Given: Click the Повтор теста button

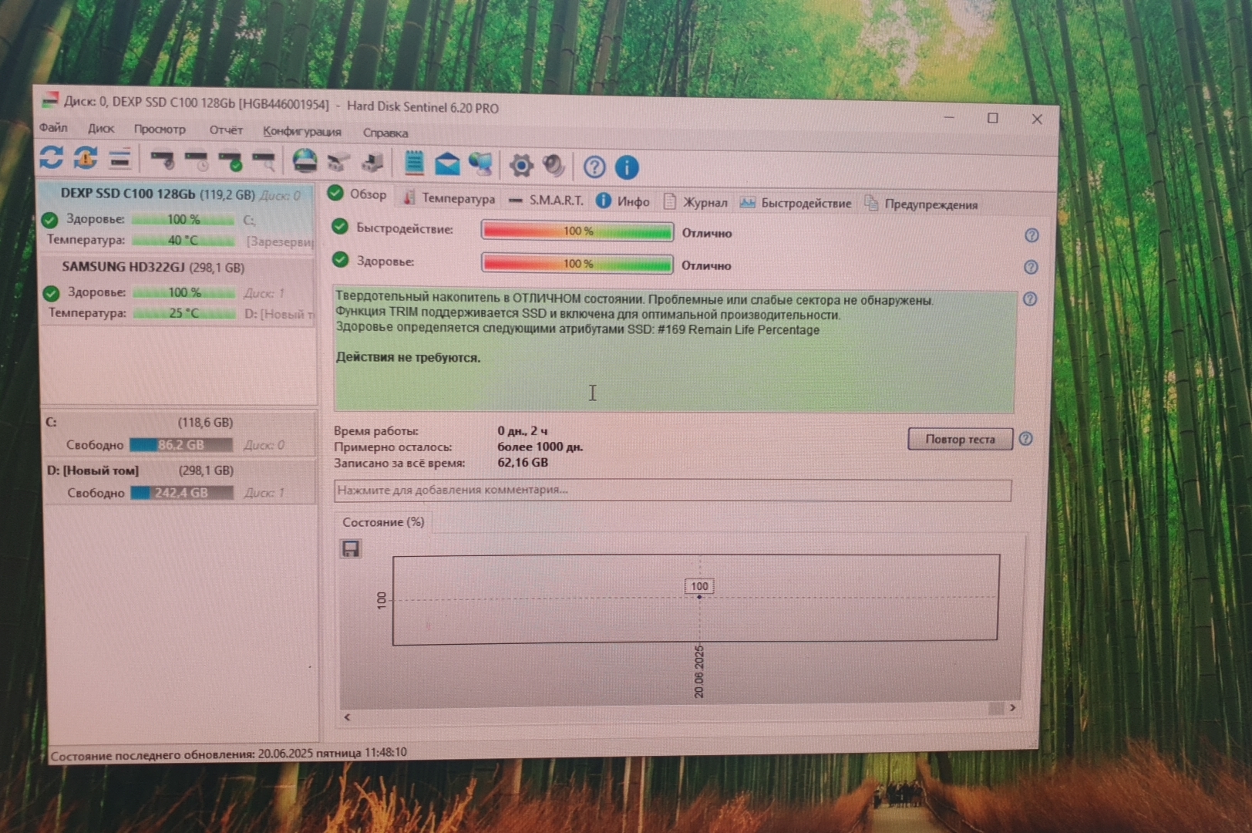Looking at the screenshot, I should pos(960,439).
